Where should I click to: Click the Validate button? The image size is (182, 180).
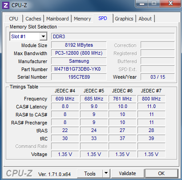tap(128, 173)
